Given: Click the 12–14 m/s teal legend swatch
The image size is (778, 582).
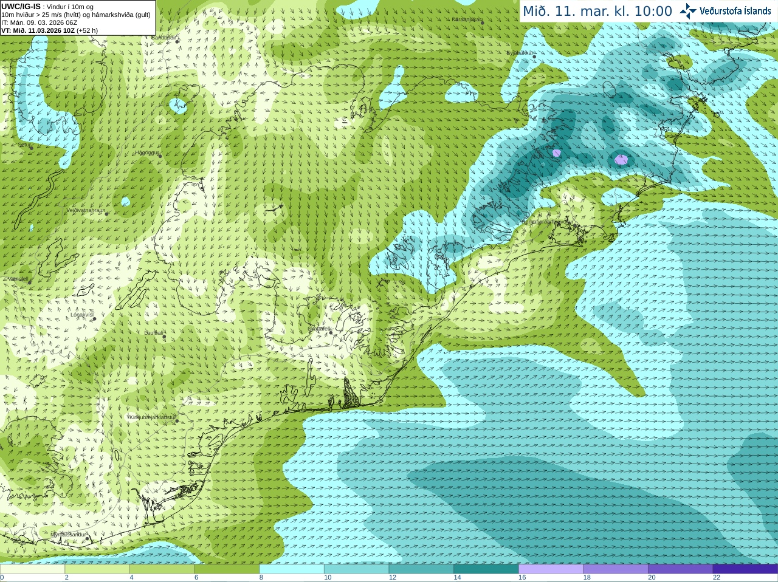Looking at the screenshot, I should click(421, 569).
